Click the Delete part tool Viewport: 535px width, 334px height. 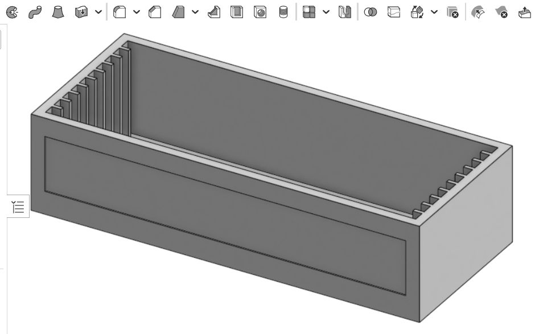point(453,13)
